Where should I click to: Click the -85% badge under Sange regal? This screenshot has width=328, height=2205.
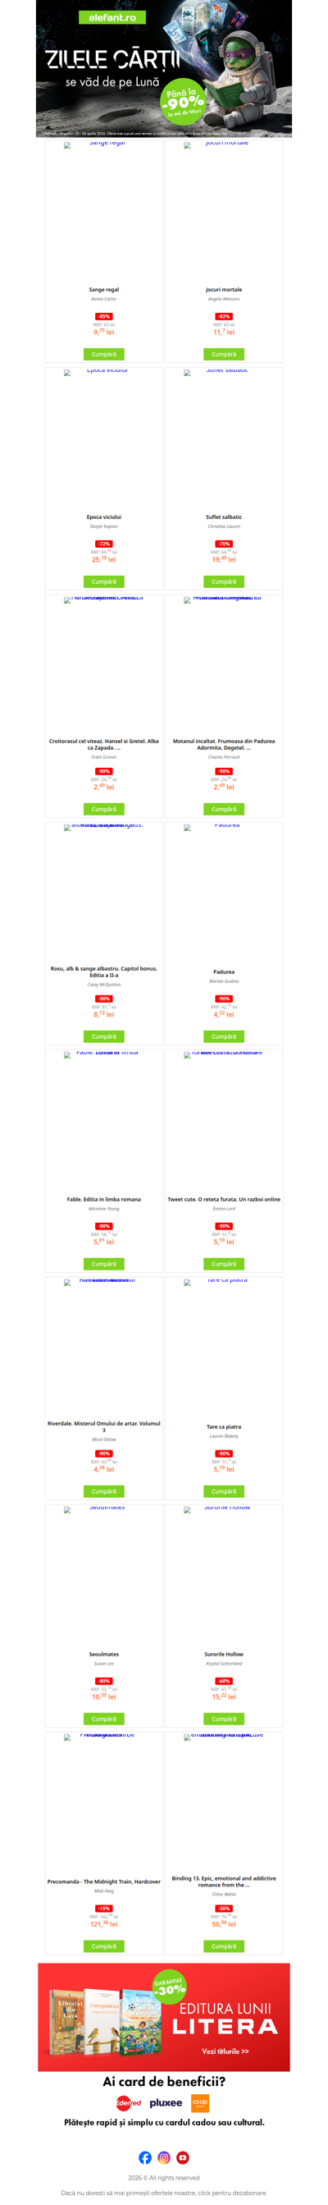103,317
